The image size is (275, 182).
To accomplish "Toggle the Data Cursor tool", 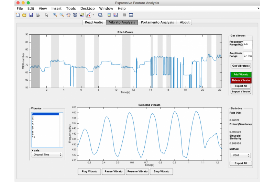I will pyautogui.click(x=81, y=15).
